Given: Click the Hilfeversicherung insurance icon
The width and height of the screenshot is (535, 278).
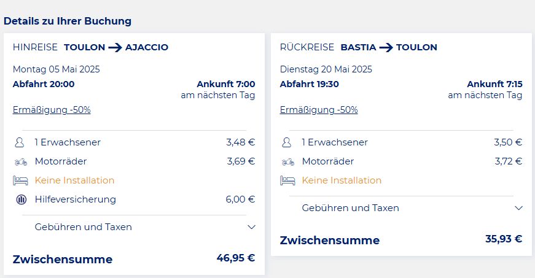Looking at the screenshot, I should click(x=21, y=199).
